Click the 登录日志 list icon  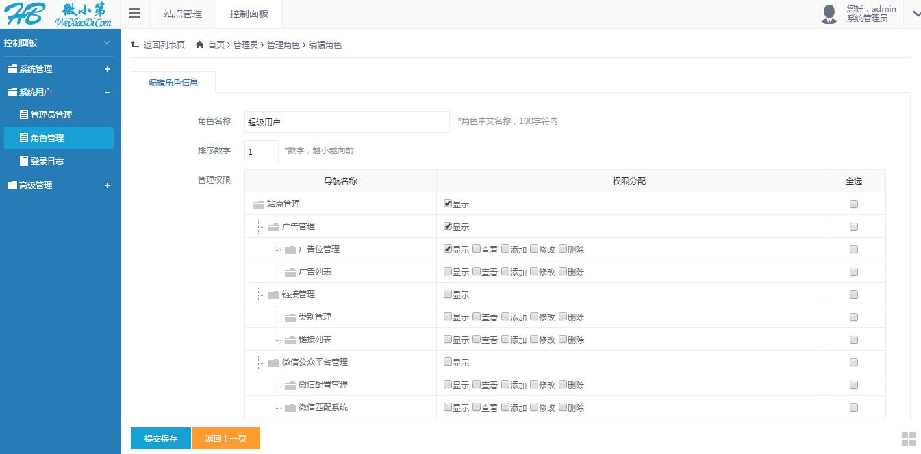24,162
